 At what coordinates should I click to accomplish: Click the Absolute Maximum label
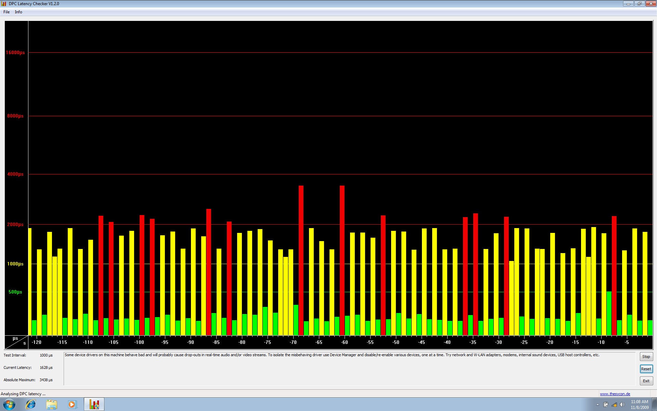coord(20,380)
